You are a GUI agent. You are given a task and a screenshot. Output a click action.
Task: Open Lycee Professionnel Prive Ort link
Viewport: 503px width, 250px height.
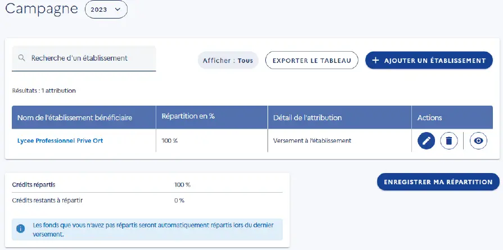click(60, 140)
